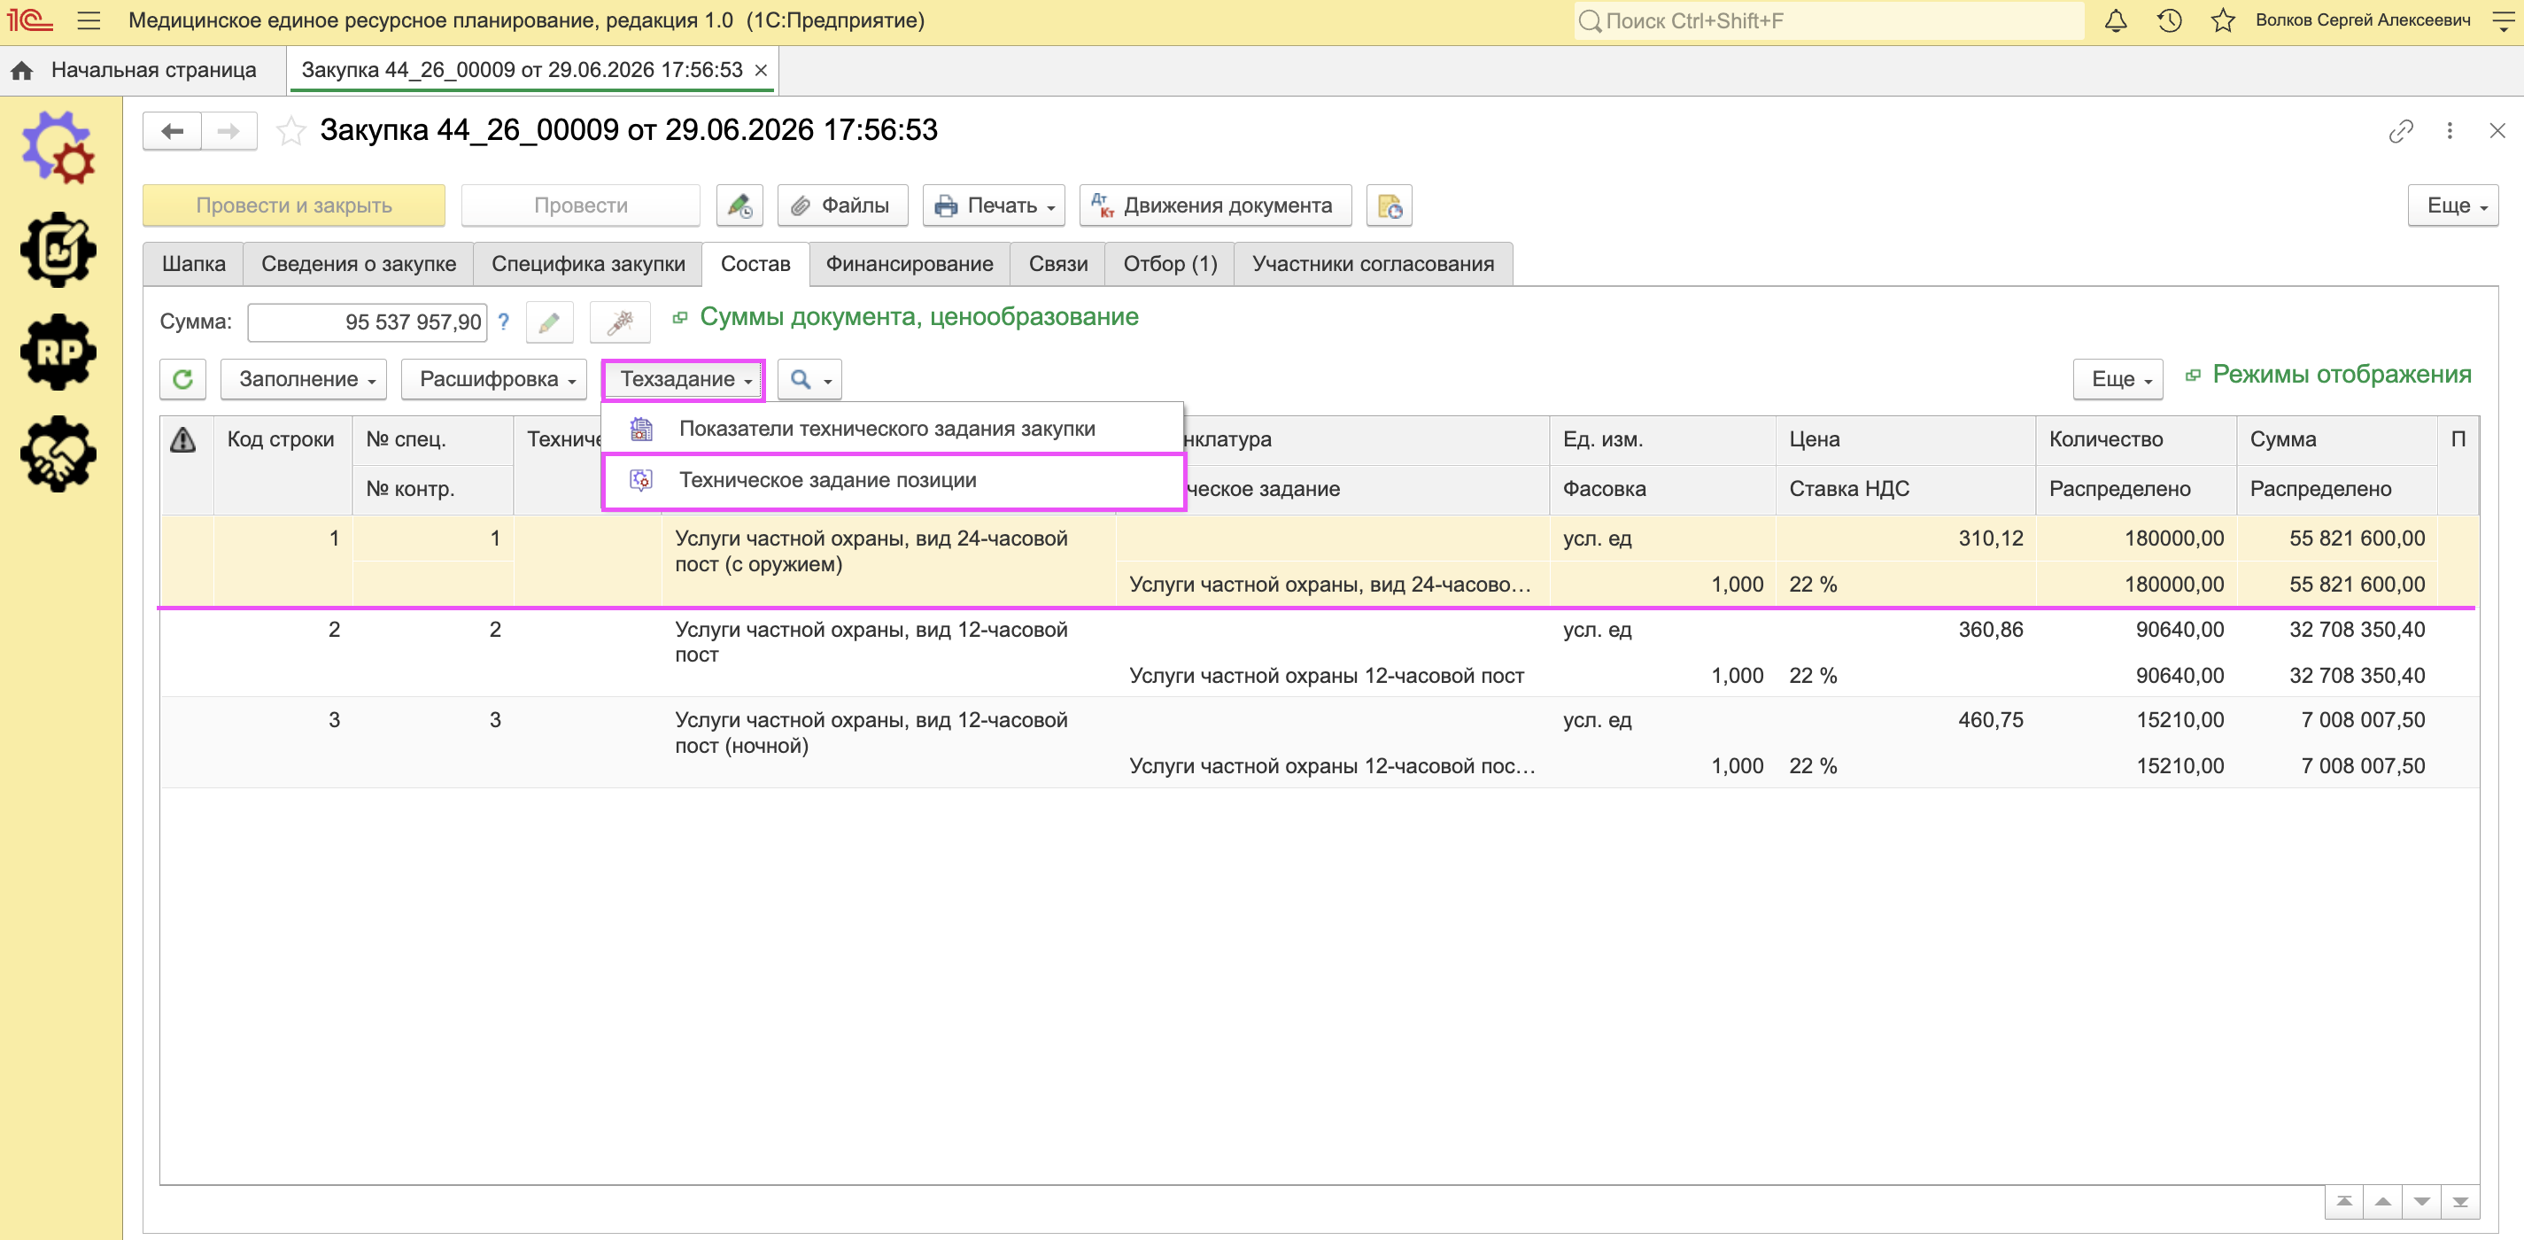Choose Показатели технического задания закупки
This screenshot has height=1240, width=2524.
click(x=893, y=430)
